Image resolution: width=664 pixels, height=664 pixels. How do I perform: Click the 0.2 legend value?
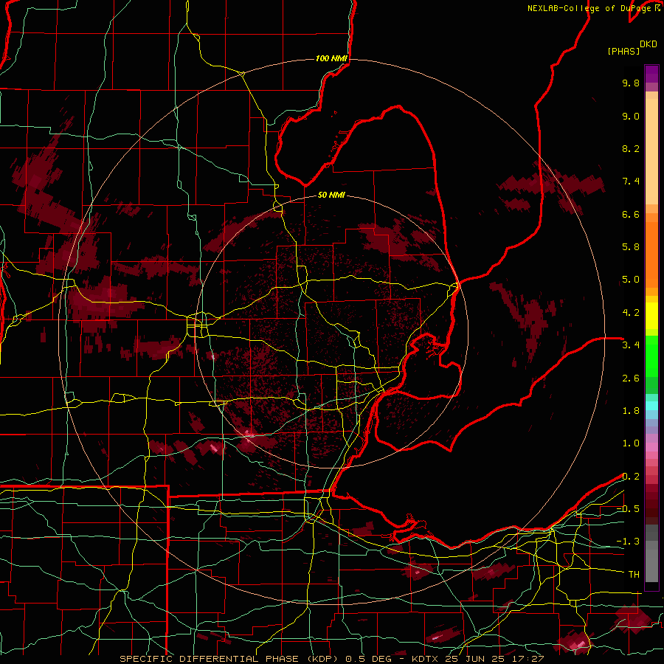[631, 477]
